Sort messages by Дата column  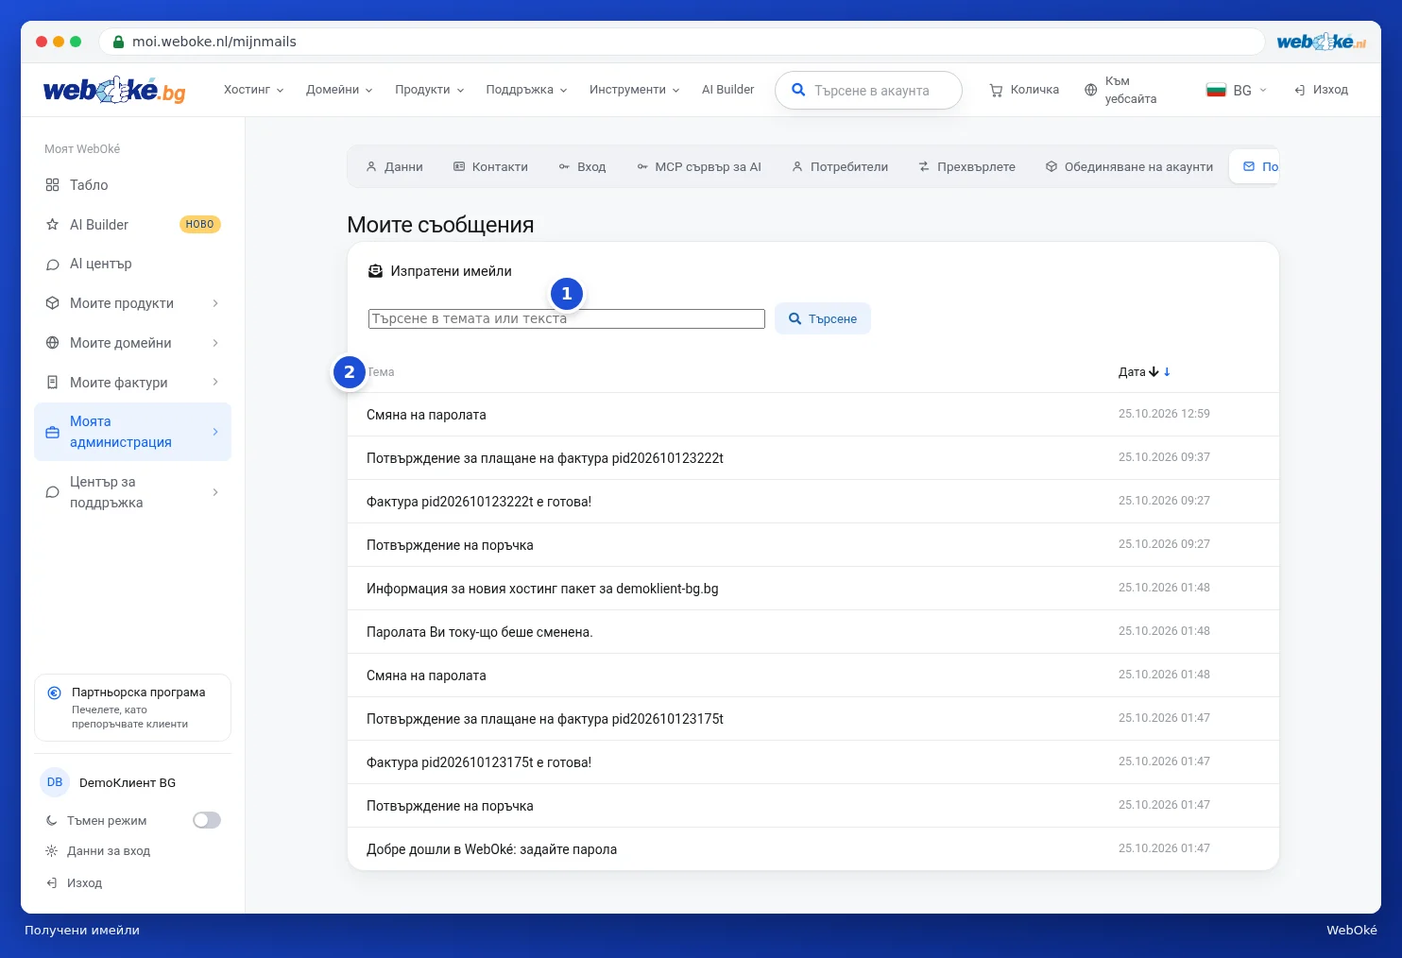1144,372
